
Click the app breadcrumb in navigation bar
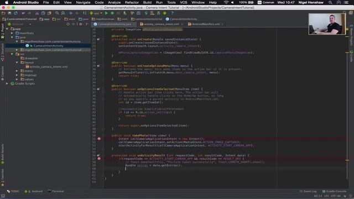44,19
